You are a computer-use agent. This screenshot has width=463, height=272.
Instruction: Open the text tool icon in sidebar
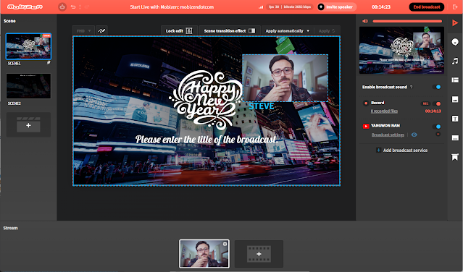455,119
